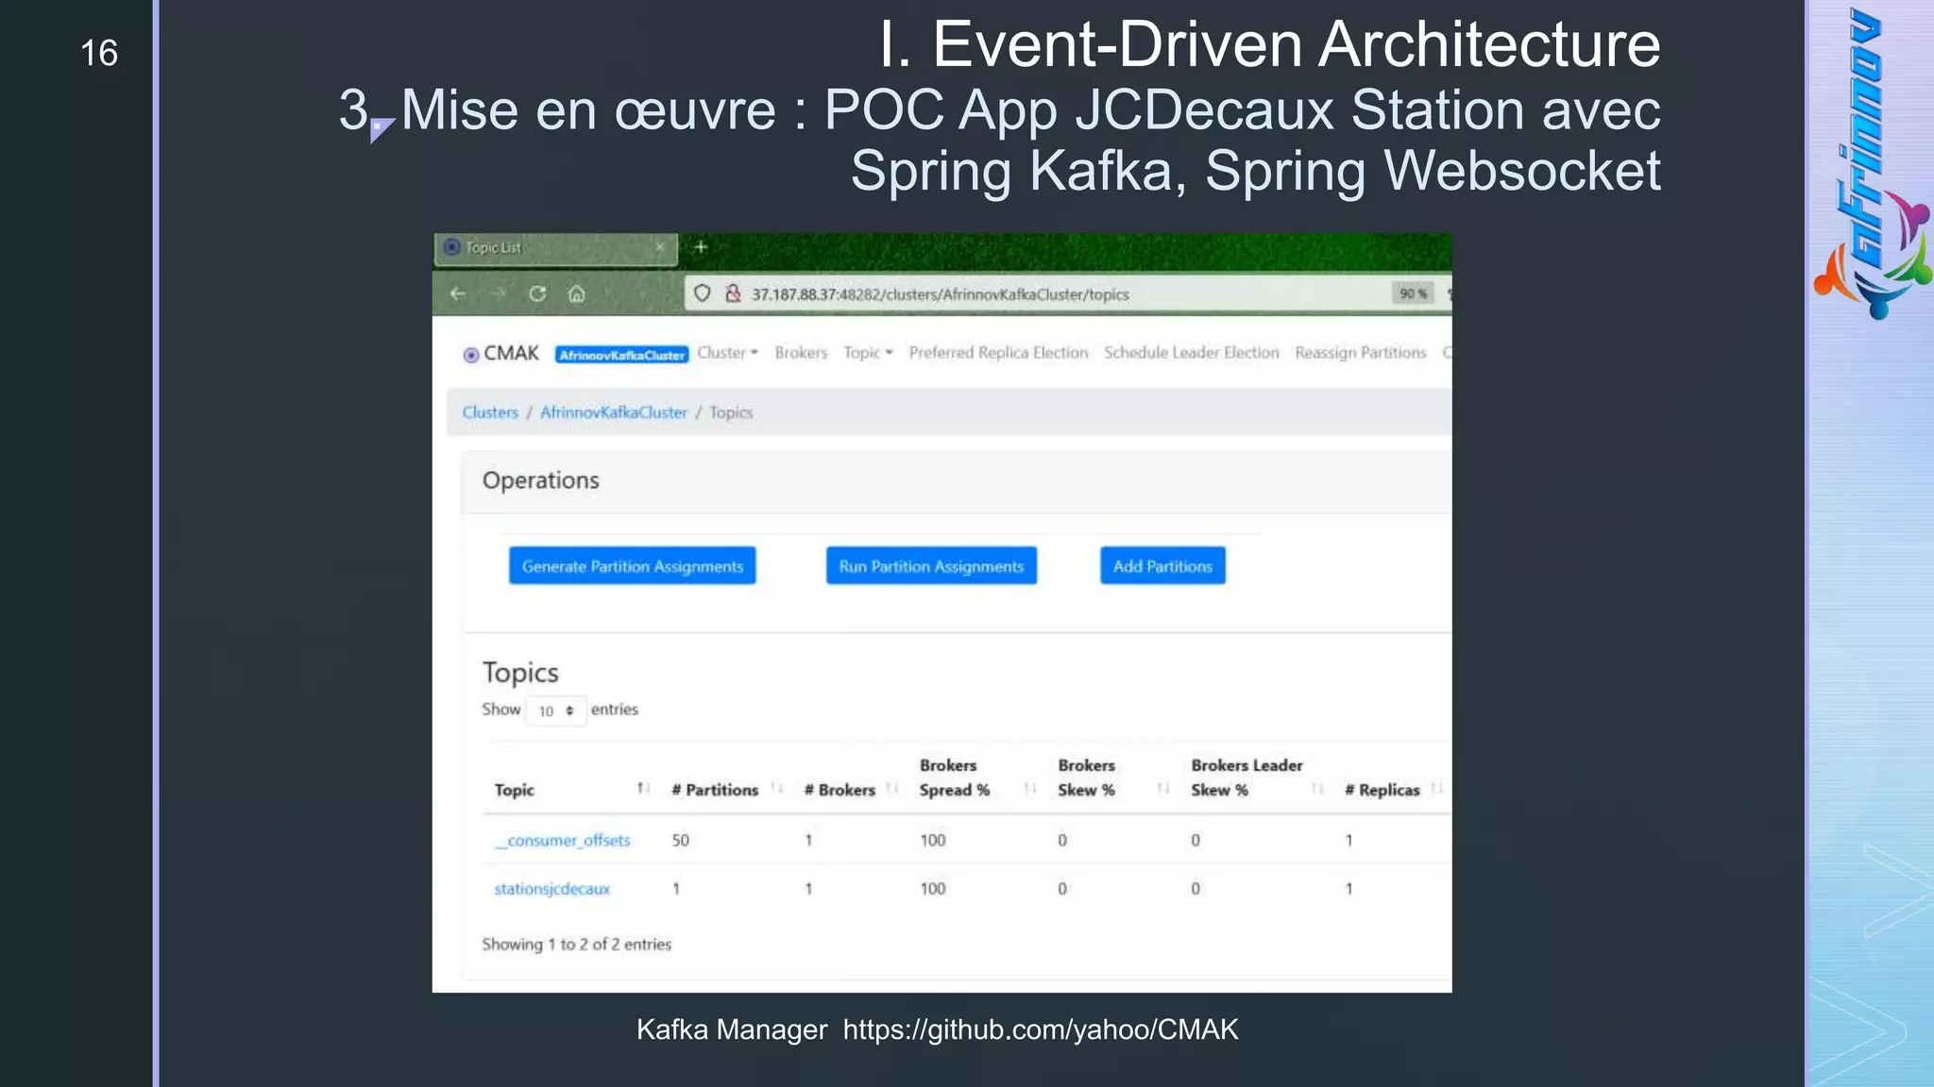
Task: Click partitions value 50
Action: (680, 841)
